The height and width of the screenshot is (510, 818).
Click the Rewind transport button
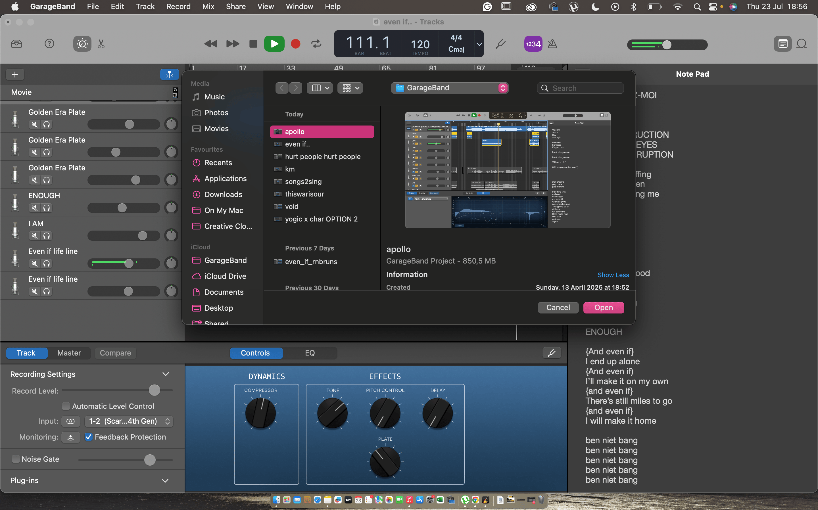tap(211, 44)
